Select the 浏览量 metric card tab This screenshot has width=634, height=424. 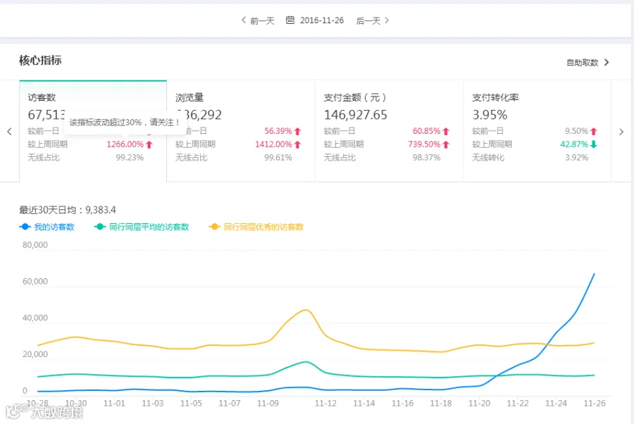pos(241,131)
